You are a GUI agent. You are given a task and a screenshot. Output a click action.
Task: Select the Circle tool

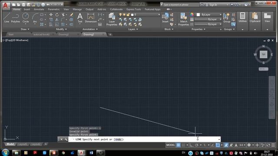click(x=26, y=18)
